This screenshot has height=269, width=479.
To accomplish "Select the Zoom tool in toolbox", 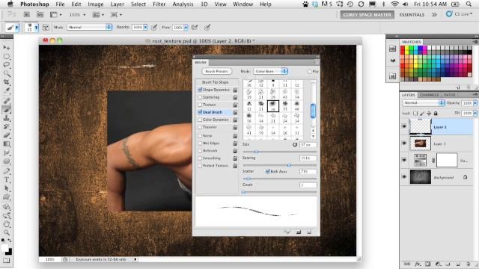I will click(7, 232).
